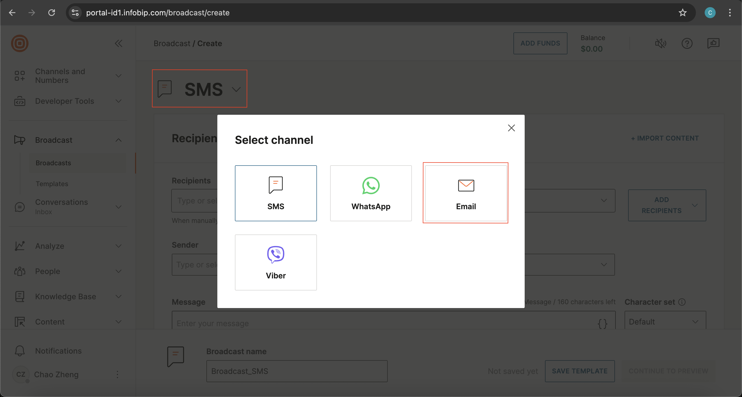Click the Content icon in sidebar
Image resolution: width=742 pixels, height=397 pixels.
point(19,322)
